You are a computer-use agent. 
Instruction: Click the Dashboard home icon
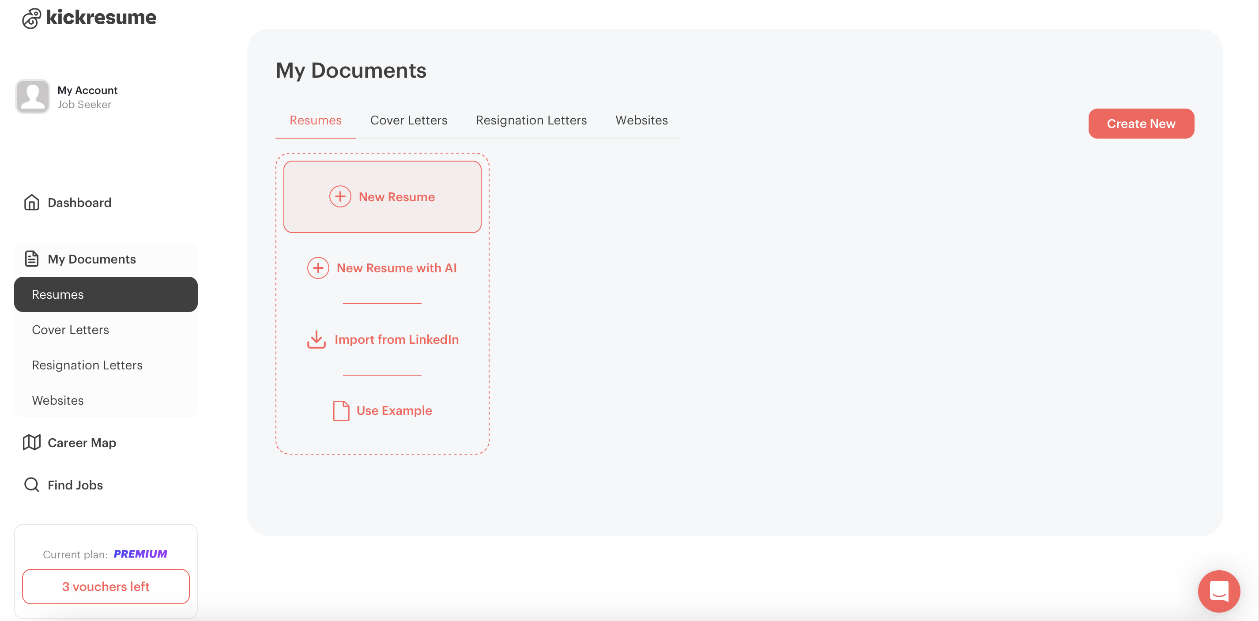32,202
